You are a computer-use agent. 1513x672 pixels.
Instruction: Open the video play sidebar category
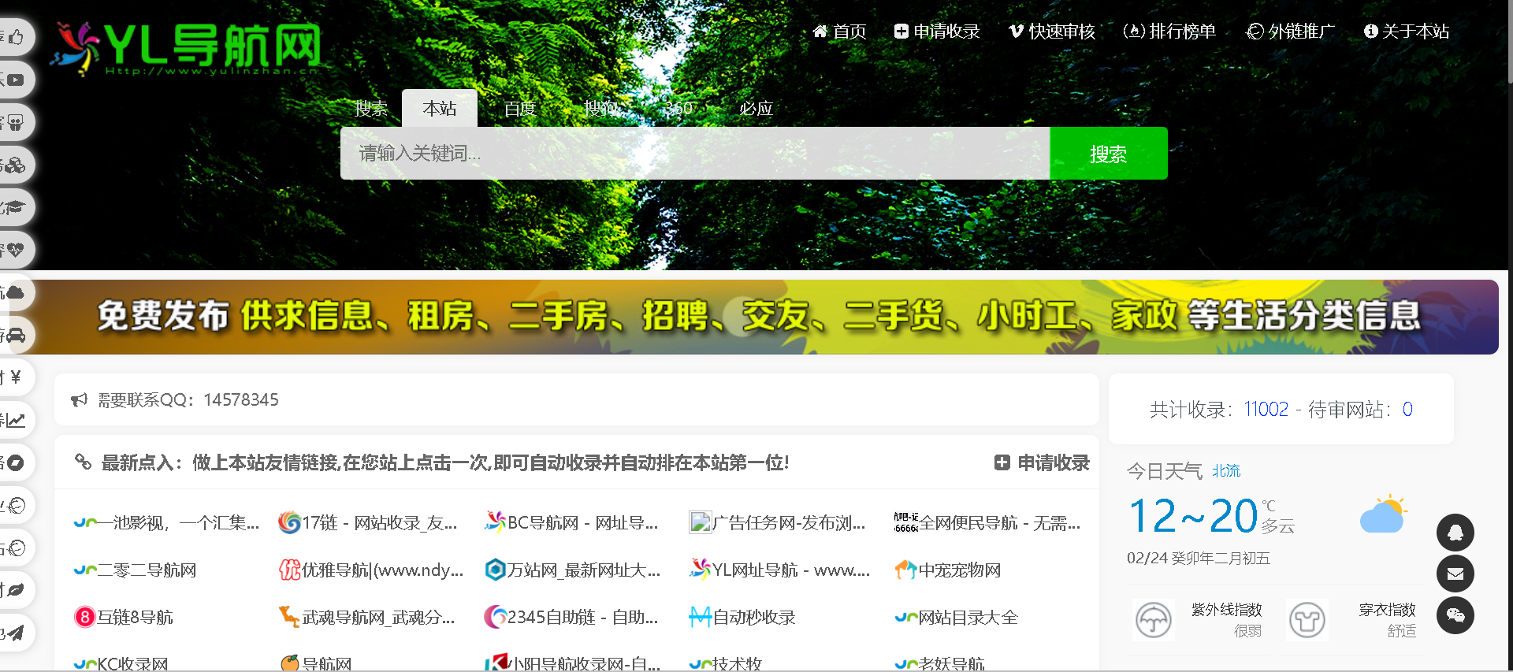[x=16, y=80]
